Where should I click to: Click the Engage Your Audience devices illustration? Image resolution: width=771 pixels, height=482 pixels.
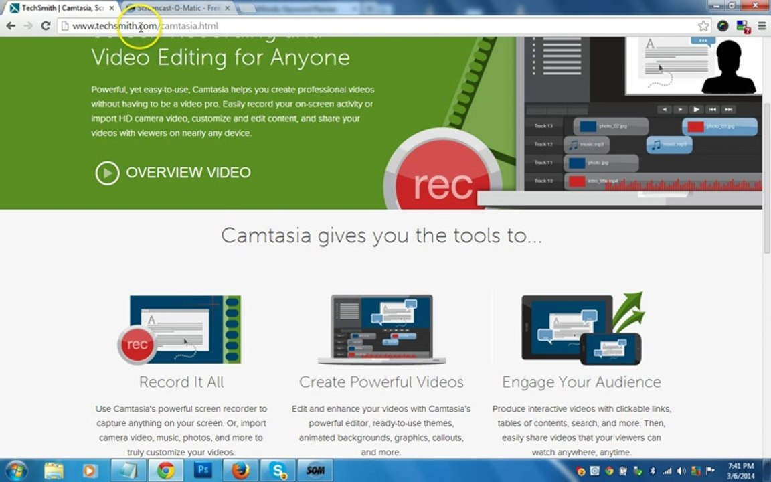click(583, 329)
